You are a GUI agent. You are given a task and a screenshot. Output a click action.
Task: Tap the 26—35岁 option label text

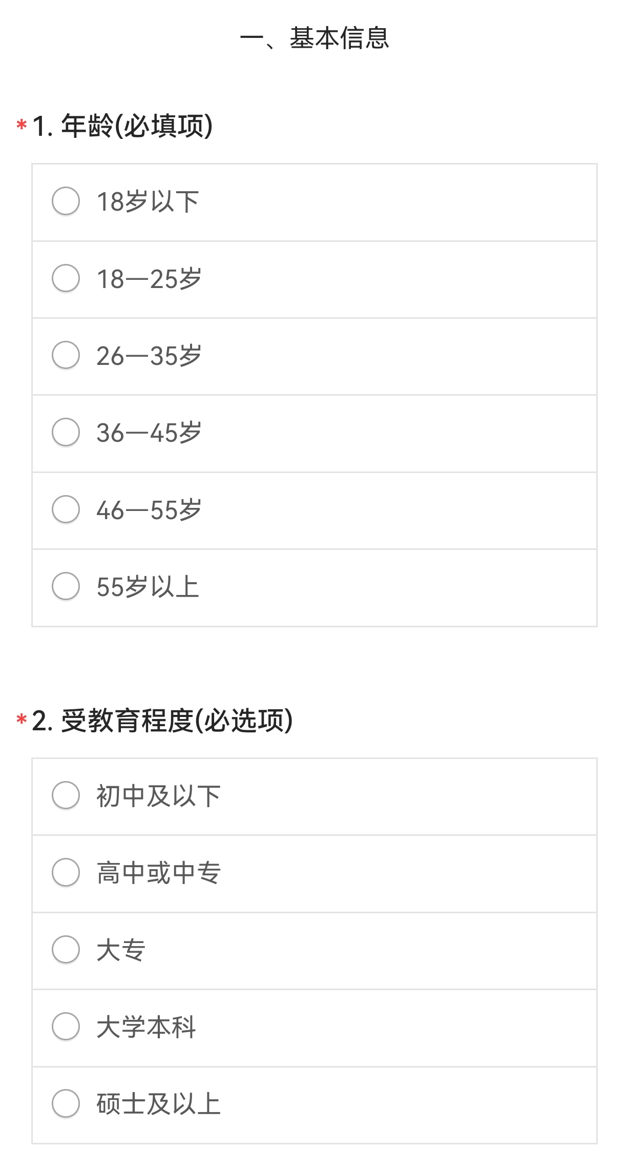(149, 356)
